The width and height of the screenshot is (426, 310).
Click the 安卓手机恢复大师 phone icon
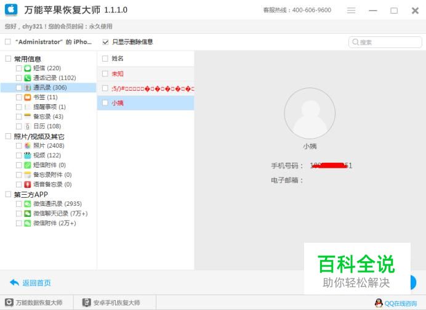[87, 303]
